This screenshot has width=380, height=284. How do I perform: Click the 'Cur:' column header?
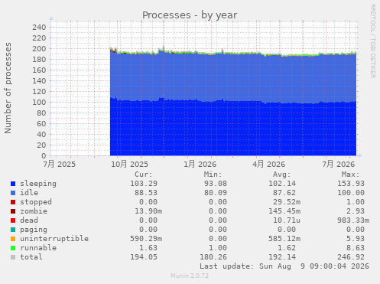(x=144, y=175)
